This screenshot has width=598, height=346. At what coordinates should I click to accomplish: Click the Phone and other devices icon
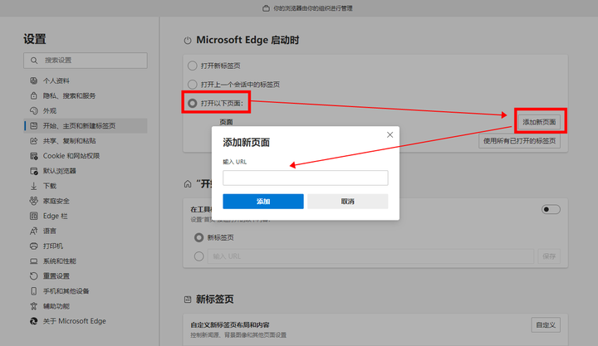coord(33,291)
